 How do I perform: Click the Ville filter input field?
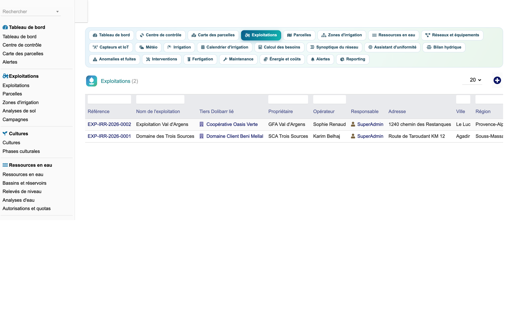tap(463, 99)
